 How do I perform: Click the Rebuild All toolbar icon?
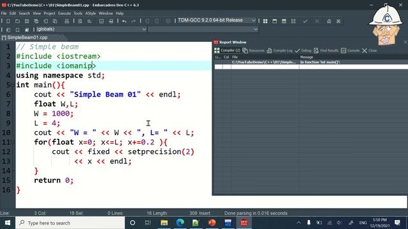[293, 21]
